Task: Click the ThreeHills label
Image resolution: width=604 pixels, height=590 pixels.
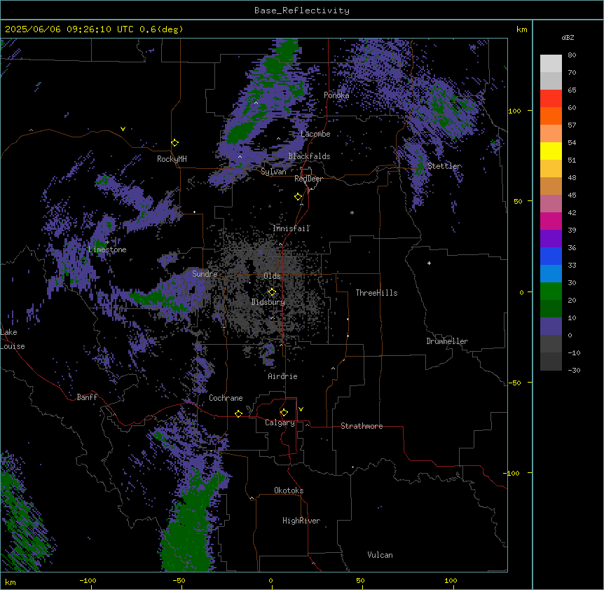Action: pyautogui.click(x=376, y=293)
